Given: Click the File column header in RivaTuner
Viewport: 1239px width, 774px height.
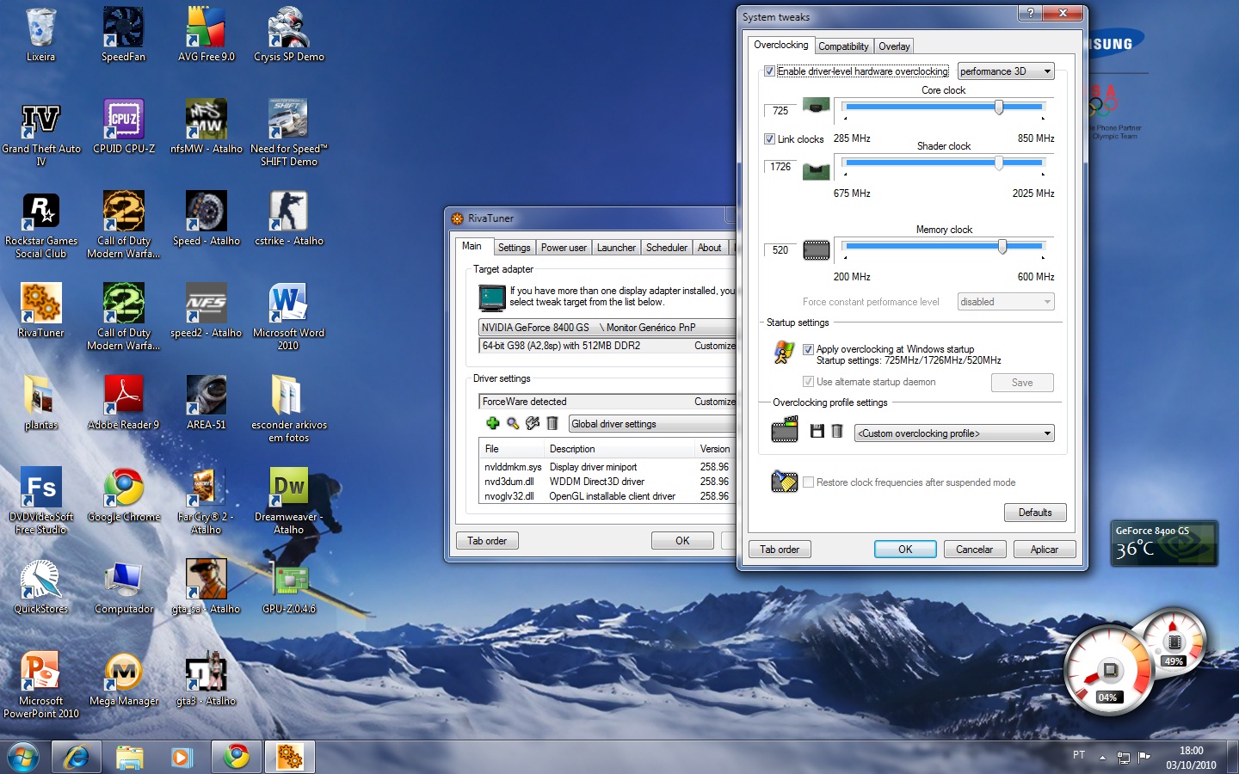Looking at the screenshot, I should [511, 449].
